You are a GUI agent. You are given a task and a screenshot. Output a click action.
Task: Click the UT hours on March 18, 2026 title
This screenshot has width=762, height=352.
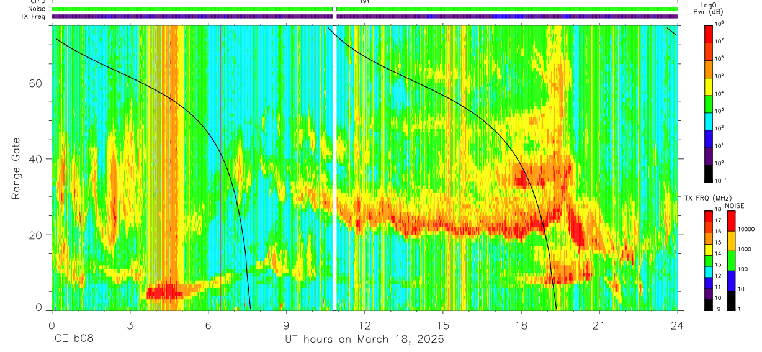pos(364,339)
